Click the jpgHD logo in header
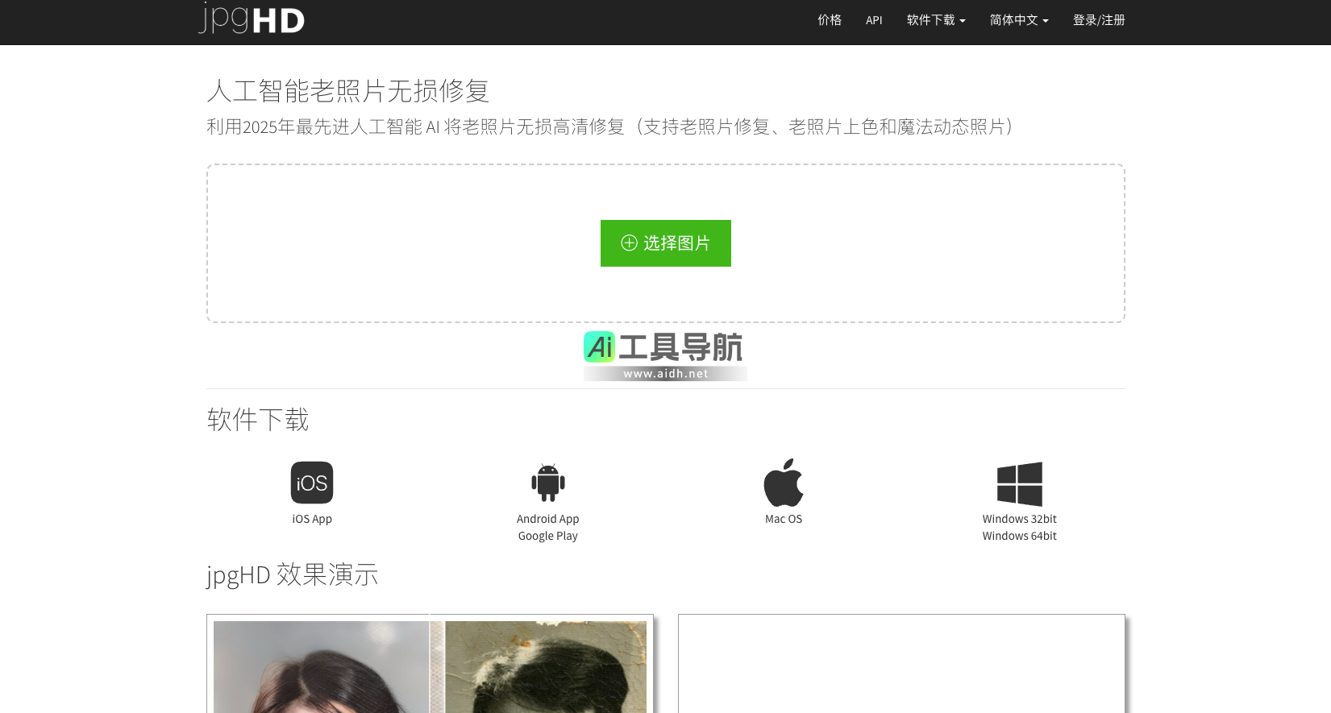 [252, 19]
